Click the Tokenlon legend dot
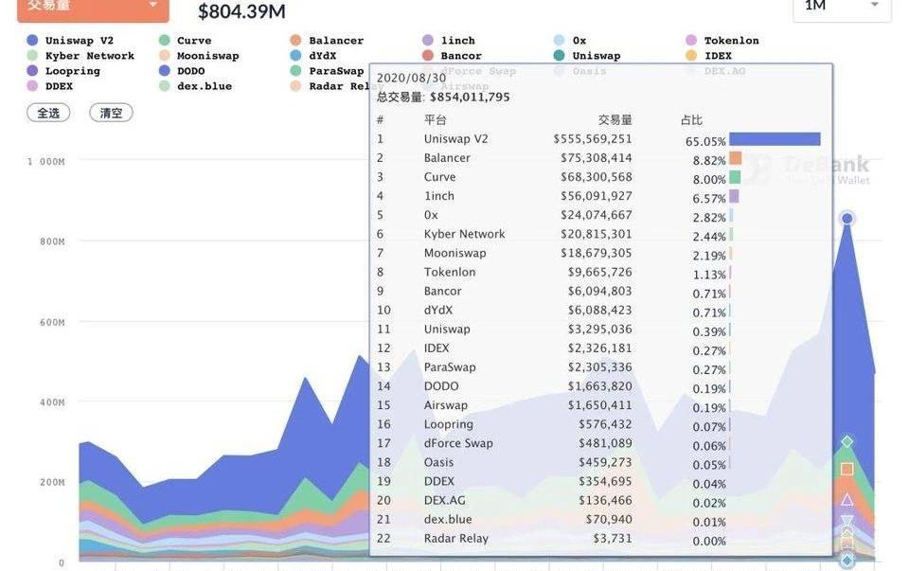909x571 pixels. coord(691,40)
